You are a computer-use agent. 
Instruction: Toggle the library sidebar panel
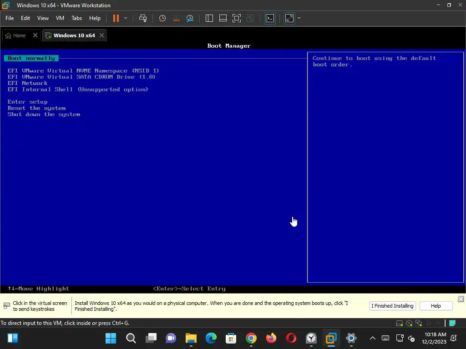209,18
